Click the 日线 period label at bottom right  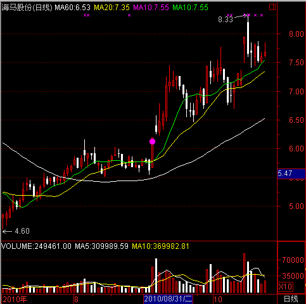point(291,299)
